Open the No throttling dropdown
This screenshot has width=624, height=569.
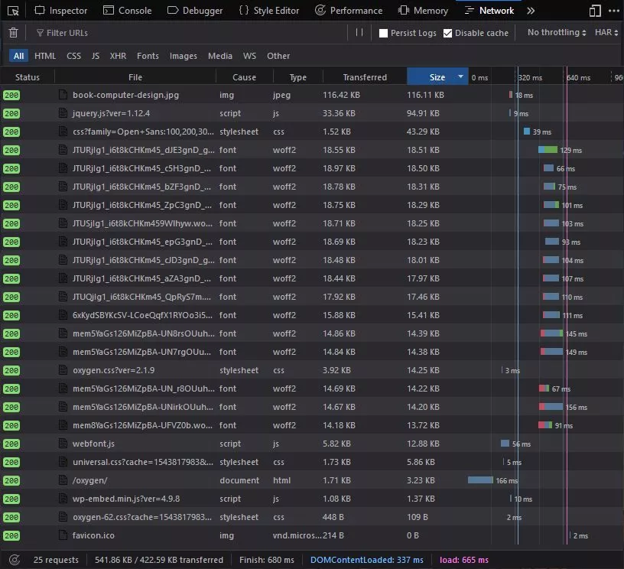(x=557, y=33)
